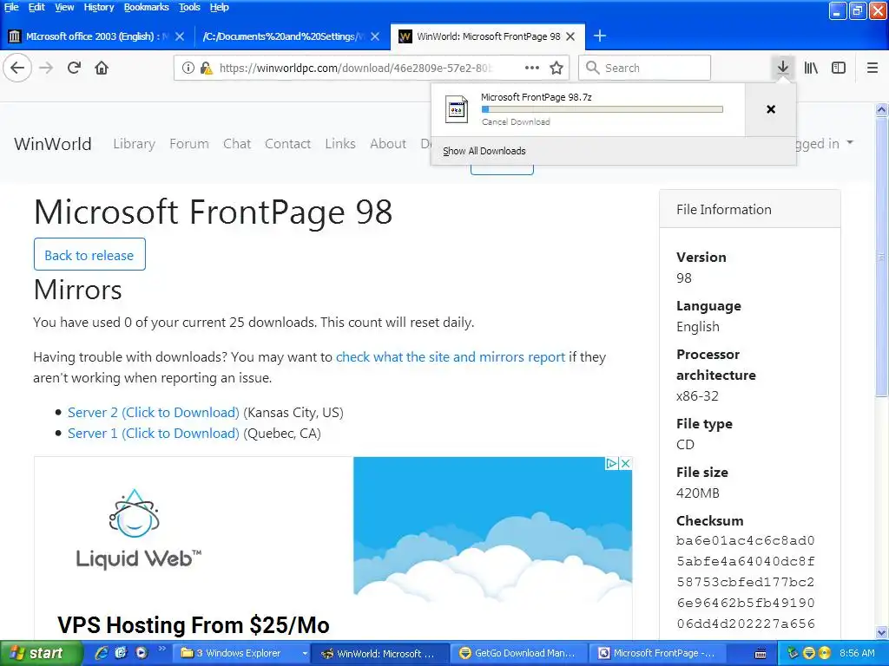Screen dimensions: 889x666
Task: Open AdChoices triangle icon on ad
Action: [x=611, y=463]
